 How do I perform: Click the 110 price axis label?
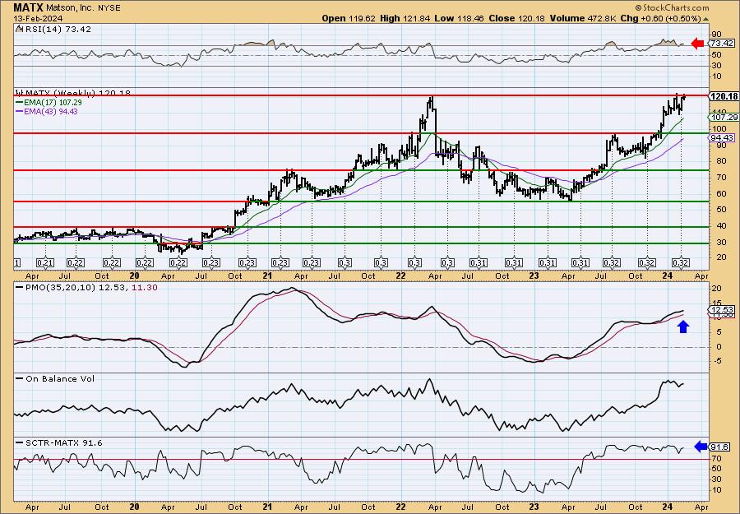pos(718,111)
